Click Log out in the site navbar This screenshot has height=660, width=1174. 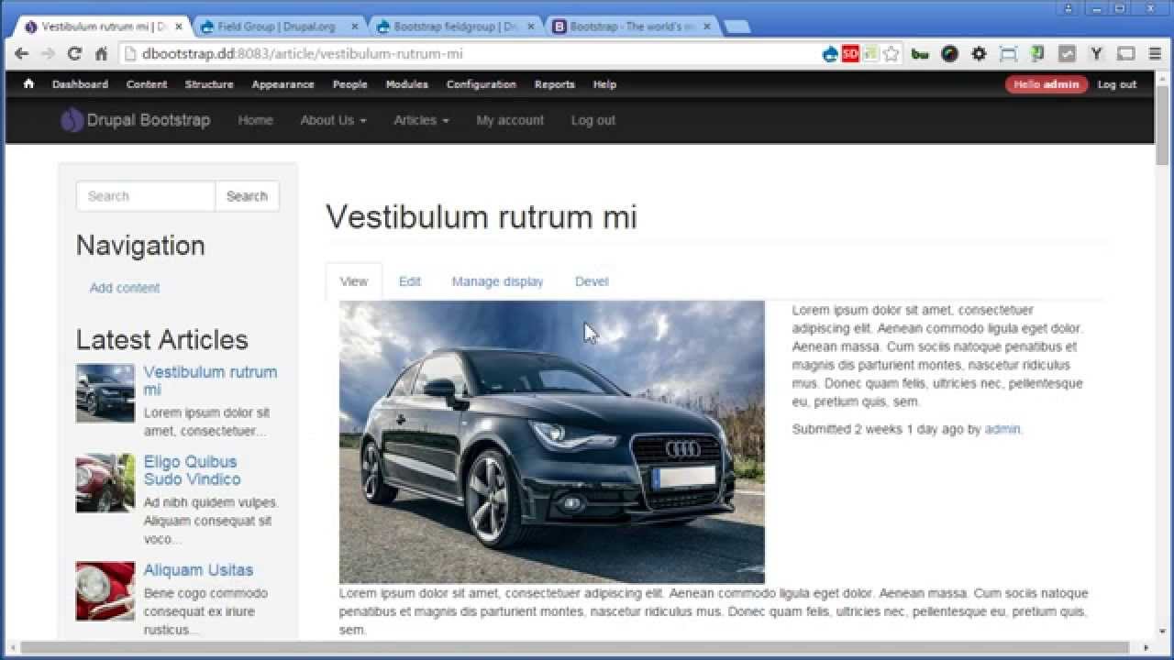tap(593, 120)
